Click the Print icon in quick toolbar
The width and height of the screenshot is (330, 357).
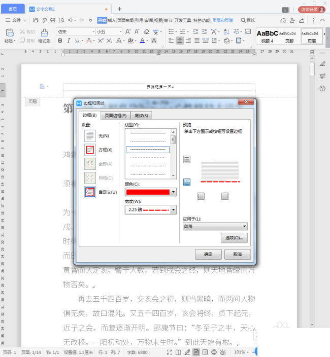pyautogui.click(x=53, y=20)
